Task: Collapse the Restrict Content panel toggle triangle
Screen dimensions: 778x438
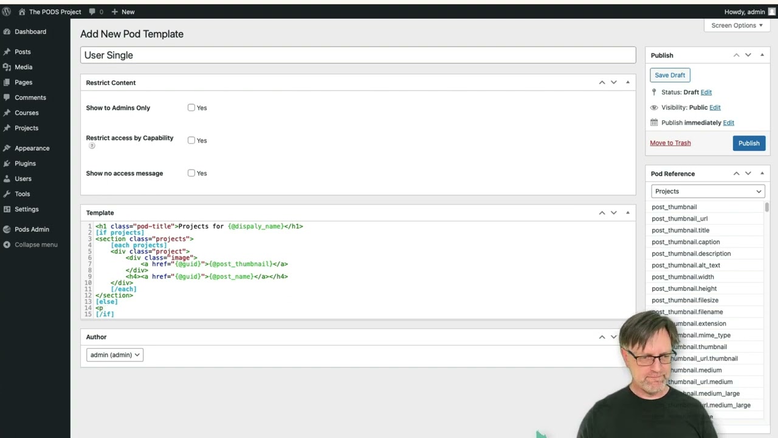Action: [x=628, y=82]
